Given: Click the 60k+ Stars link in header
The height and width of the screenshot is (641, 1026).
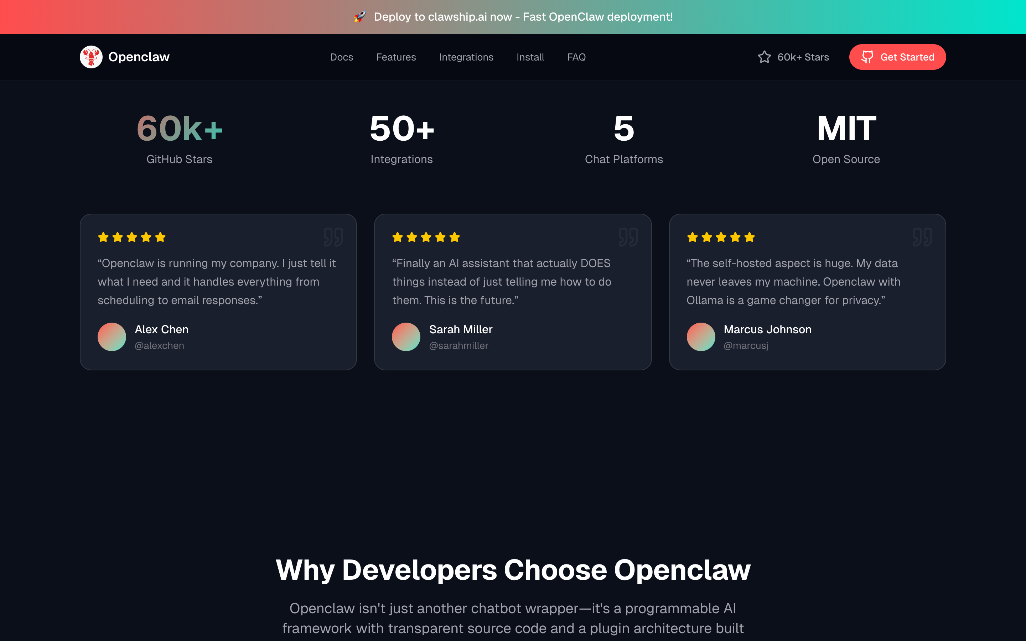Looking at the screenshot, I should coord(793,57).
